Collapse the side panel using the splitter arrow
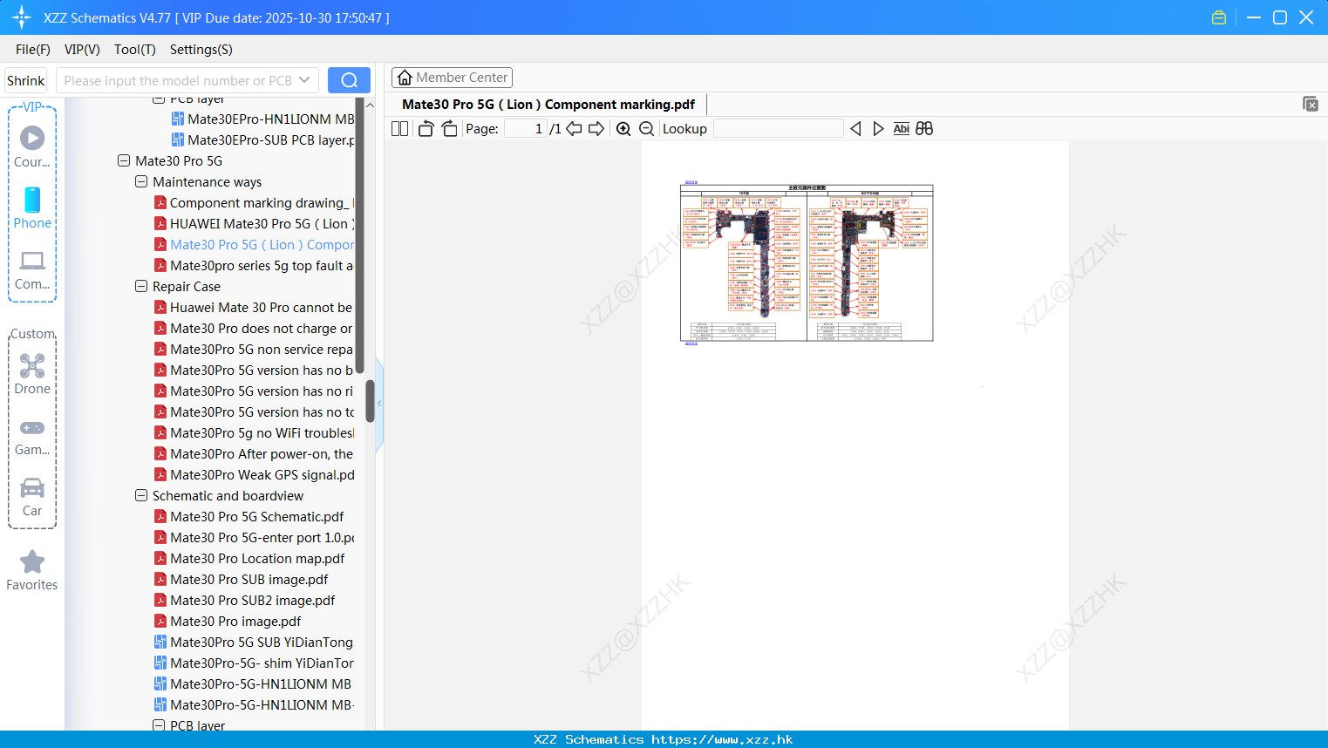This screenshot has width=1328, height=748. (379, 404)
